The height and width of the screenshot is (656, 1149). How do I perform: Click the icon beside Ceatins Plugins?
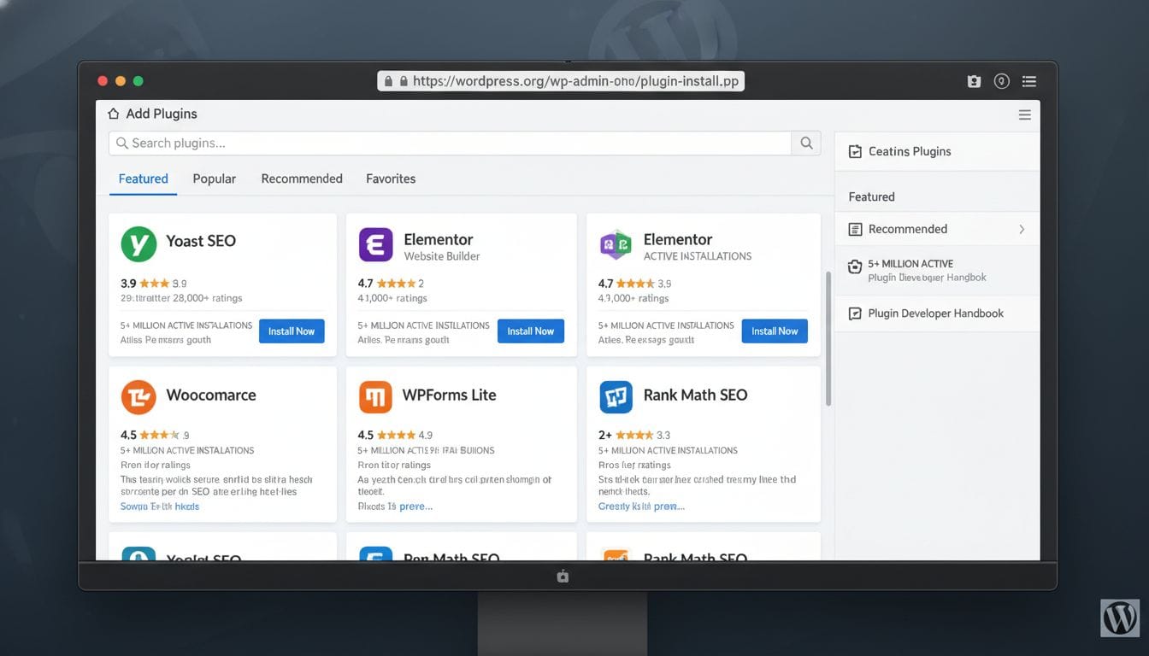click(855, 151)
